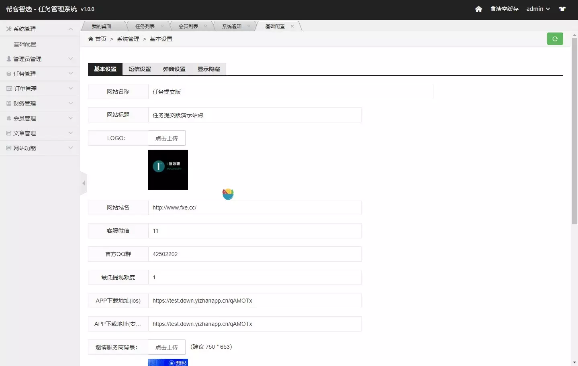
Task: Go to home via the header house icon
Action: tap(478, 9)
